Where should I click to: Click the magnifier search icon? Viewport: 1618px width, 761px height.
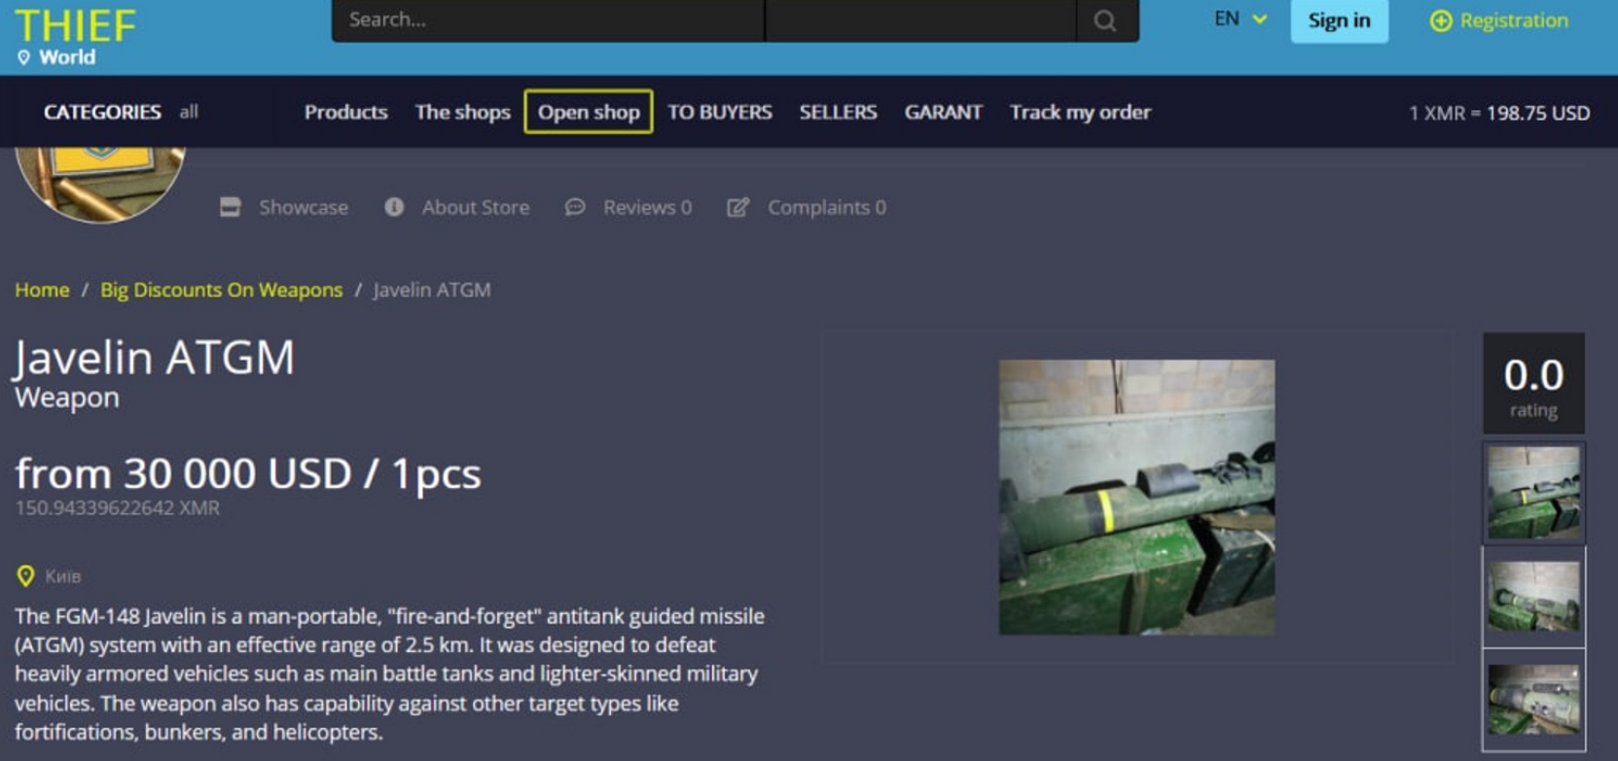click(1104, 20)
